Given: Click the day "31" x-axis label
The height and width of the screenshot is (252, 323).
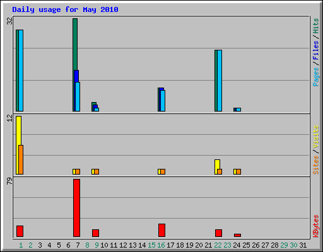Looking at the screenshot, I should click(303, 245).
